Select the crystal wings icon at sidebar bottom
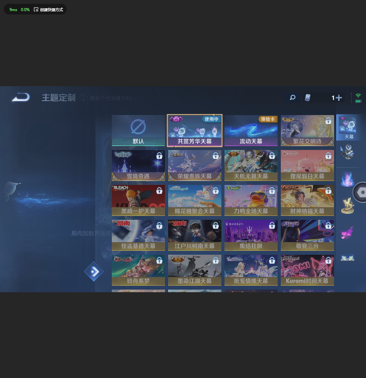This screenshot has width=366, height=378. click(347, 257)
